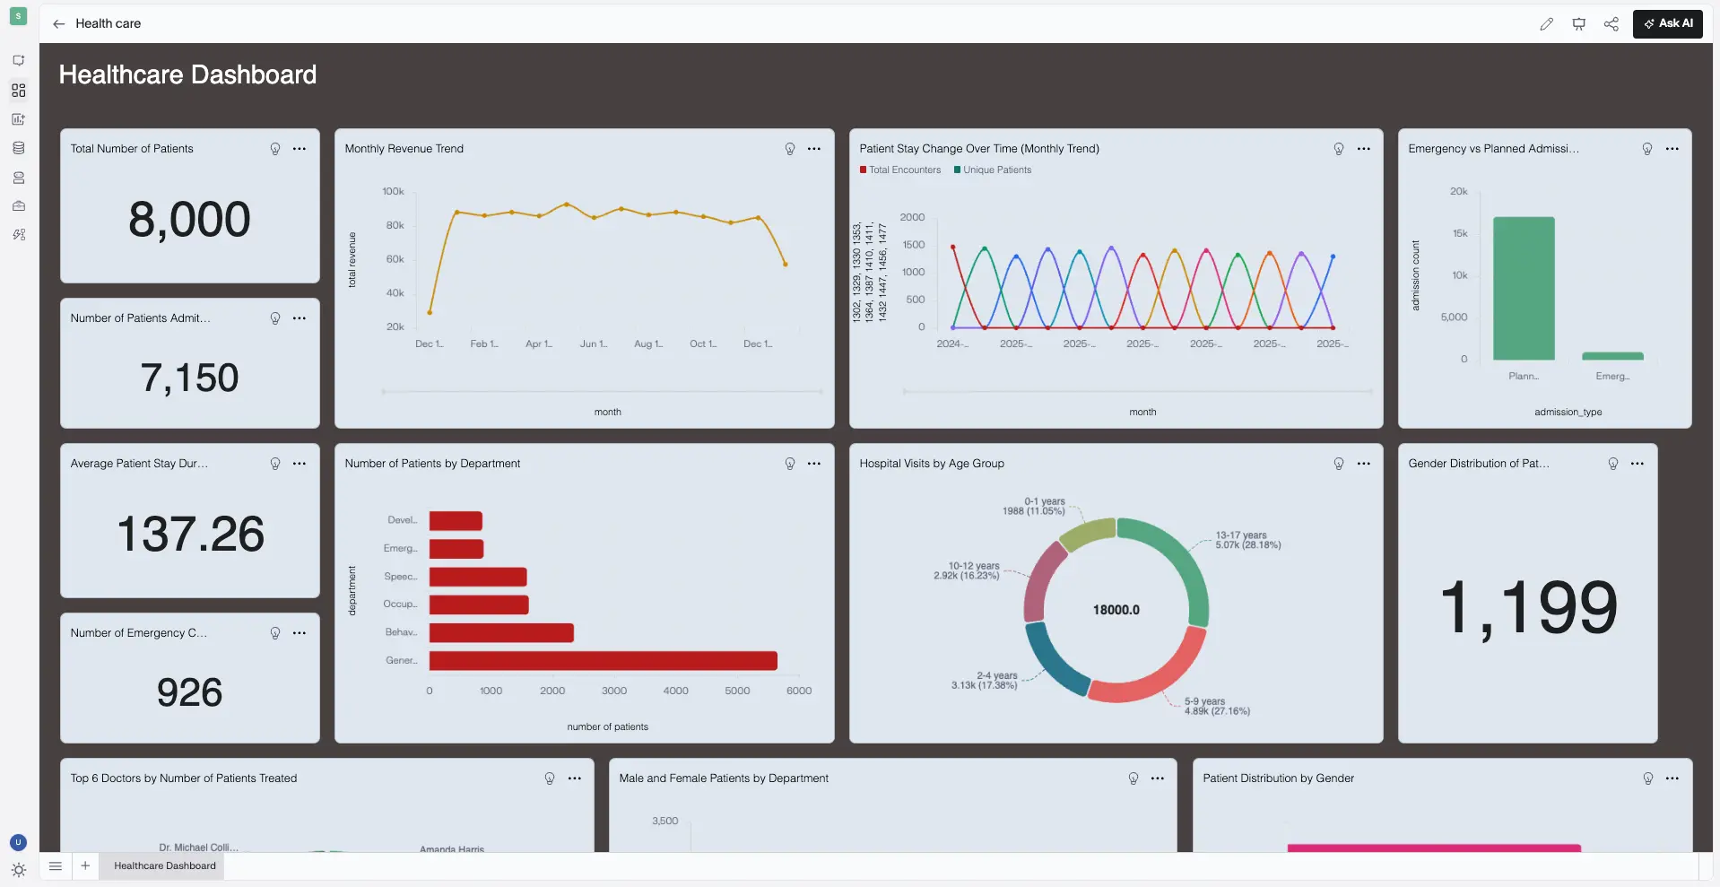Open the edit pencil icon in top bar
This screenshot has width=1720, height=887.
point(1546,24)
